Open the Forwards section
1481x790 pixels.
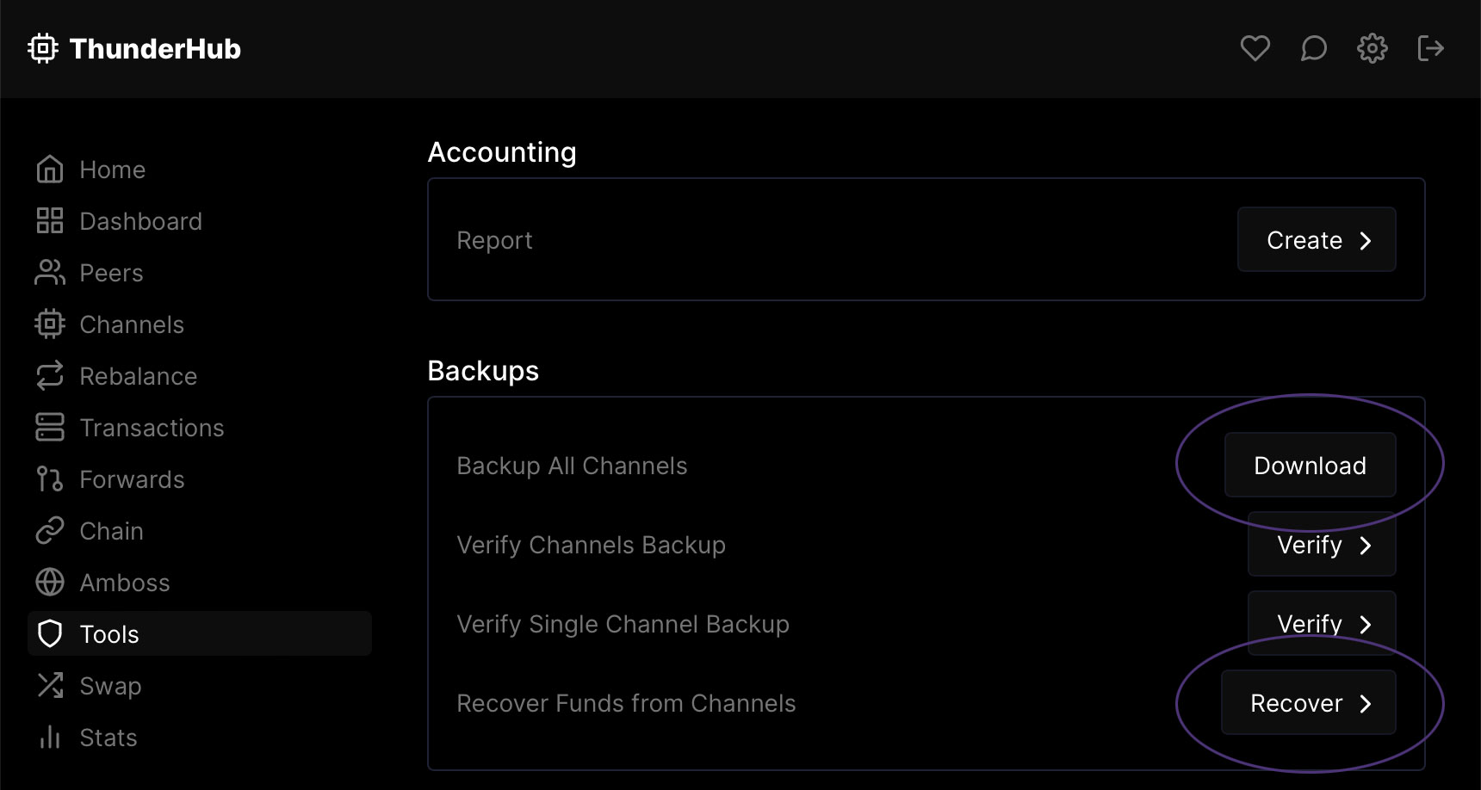tap(132, 479)
